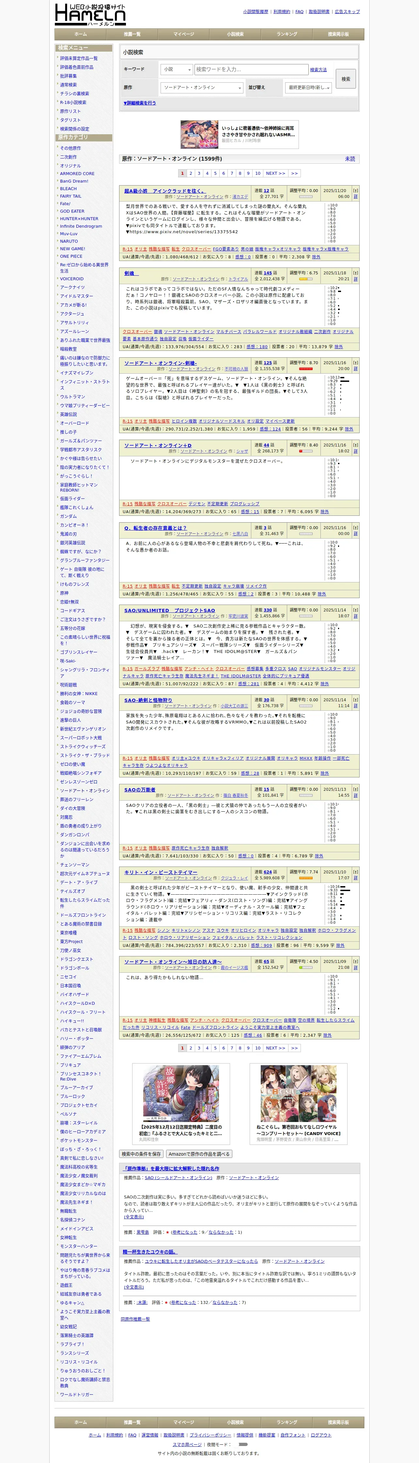Open 小説検索 in the top navigation bar
This screenshot has width=419, height=1463.
(235, 34)
